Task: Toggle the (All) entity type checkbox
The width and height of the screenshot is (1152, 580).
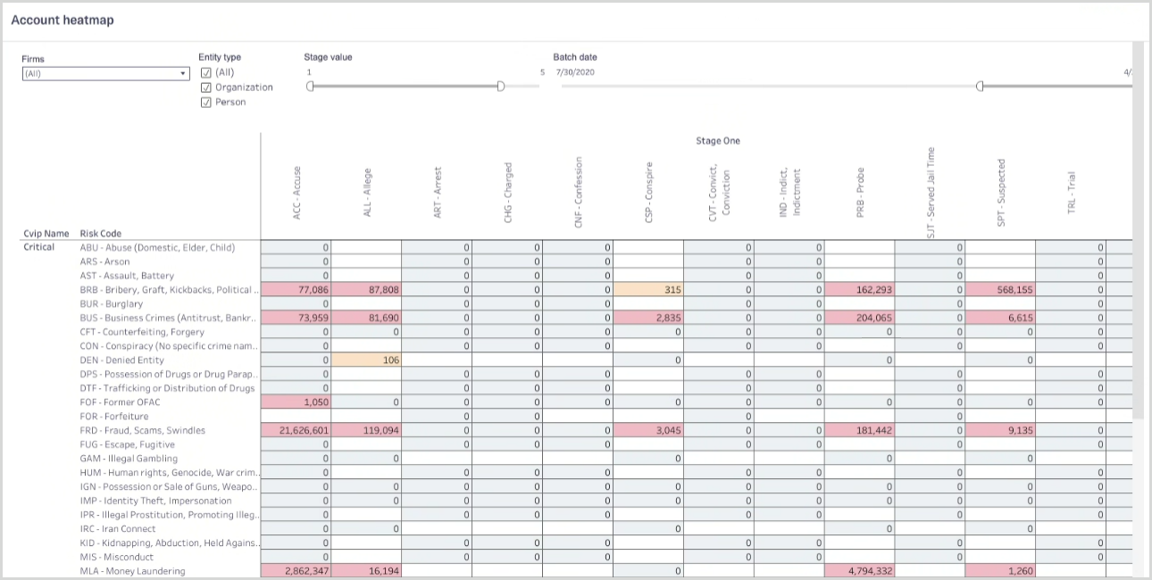Action: (x=206, y=72)
